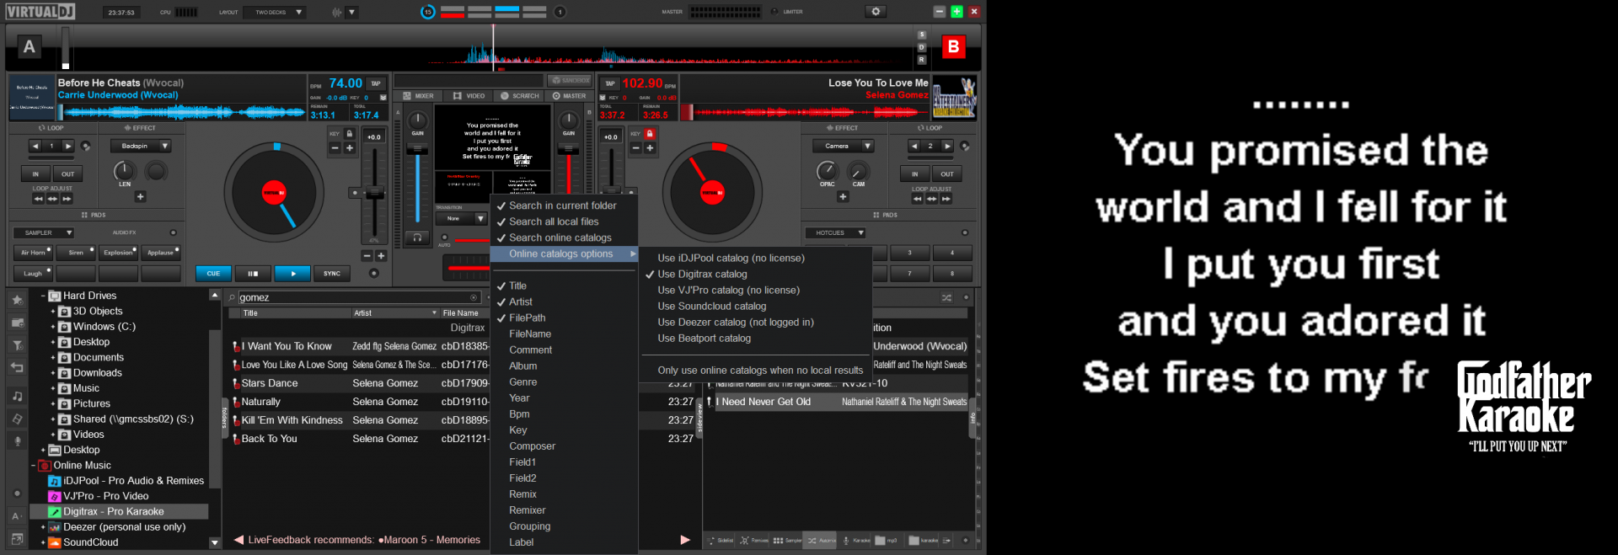Toggle Search in current folder option
Image resolution: width=1618 pixels, height=555 pixels.
(x=563, y=205)
